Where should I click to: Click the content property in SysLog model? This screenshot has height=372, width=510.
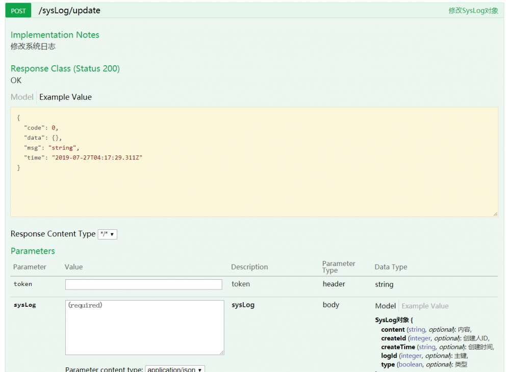[393, 330]
